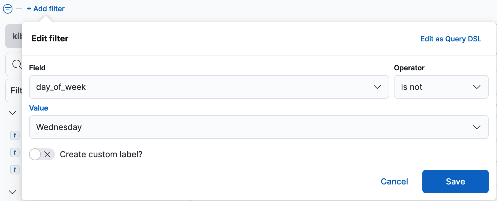The width and height of the screenshot is (497, 201).
Task: Save the edited filter
Action: pos(455,181)
